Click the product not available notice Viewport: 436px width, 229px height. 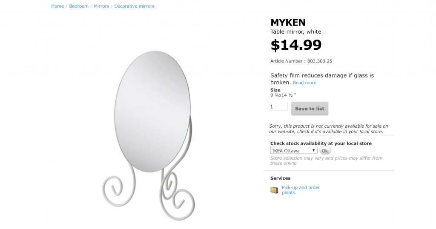(x=328, y=129)
